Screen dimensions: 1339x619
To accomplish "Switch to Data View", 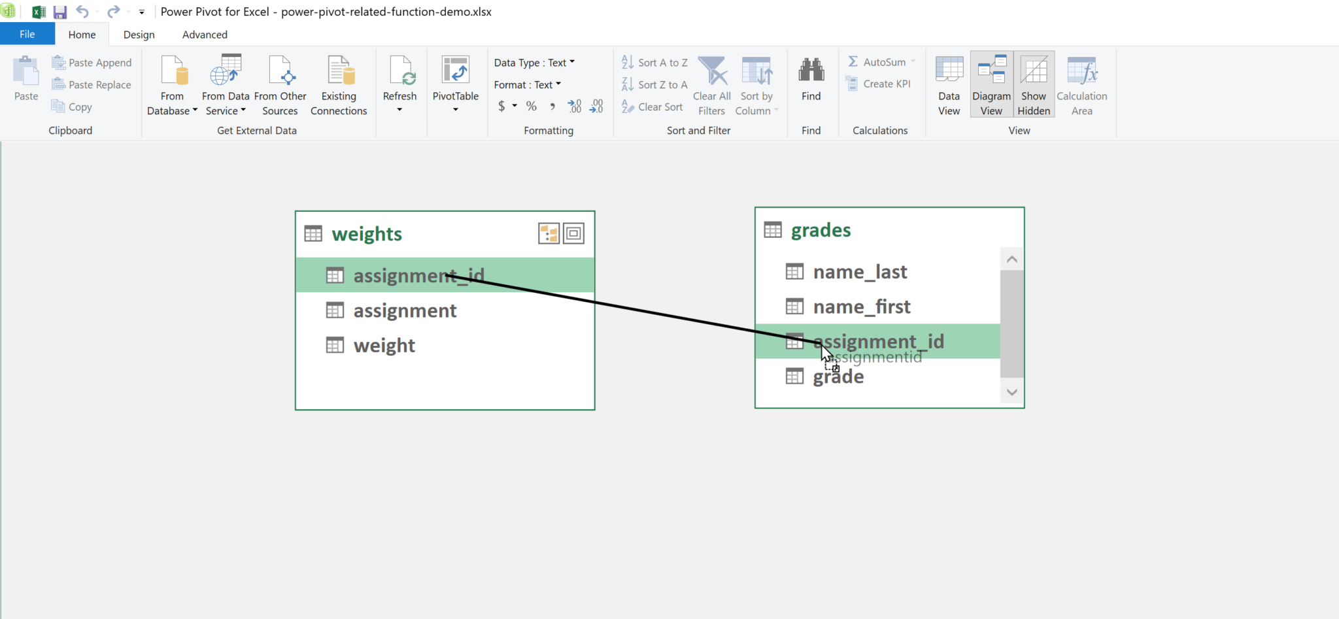I will point(949,85).
